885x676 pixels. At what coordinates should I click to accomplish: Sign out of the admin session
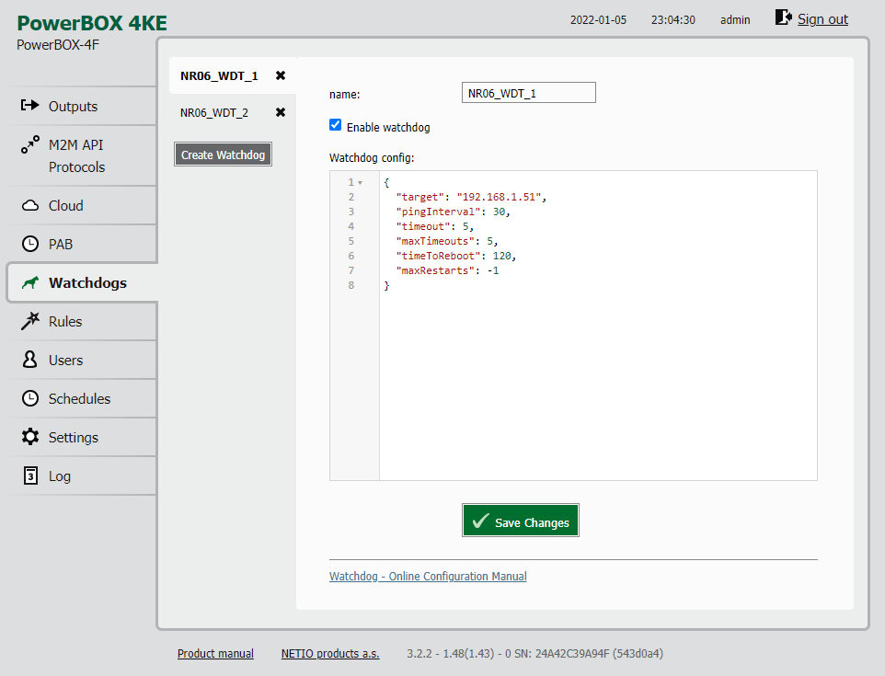pos(822,19)
